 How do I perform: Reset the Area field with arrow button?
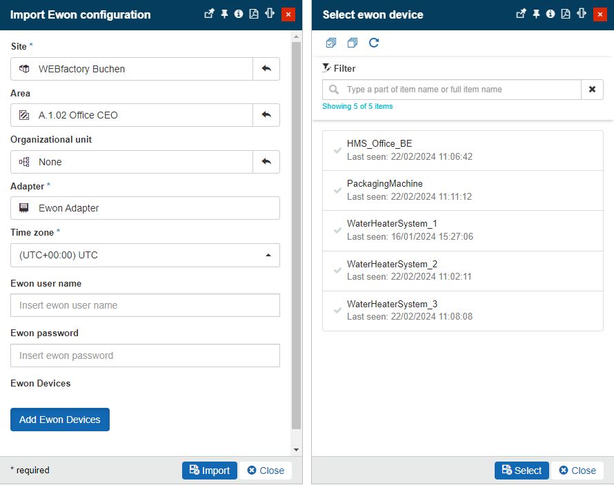pyautogui.click(x=266, y=115)
